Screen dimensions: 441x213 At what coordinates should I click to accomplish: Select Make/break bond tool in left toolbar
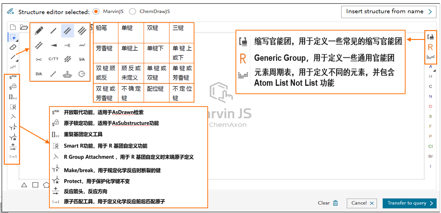pyautogui.click(x=13, y=127)
